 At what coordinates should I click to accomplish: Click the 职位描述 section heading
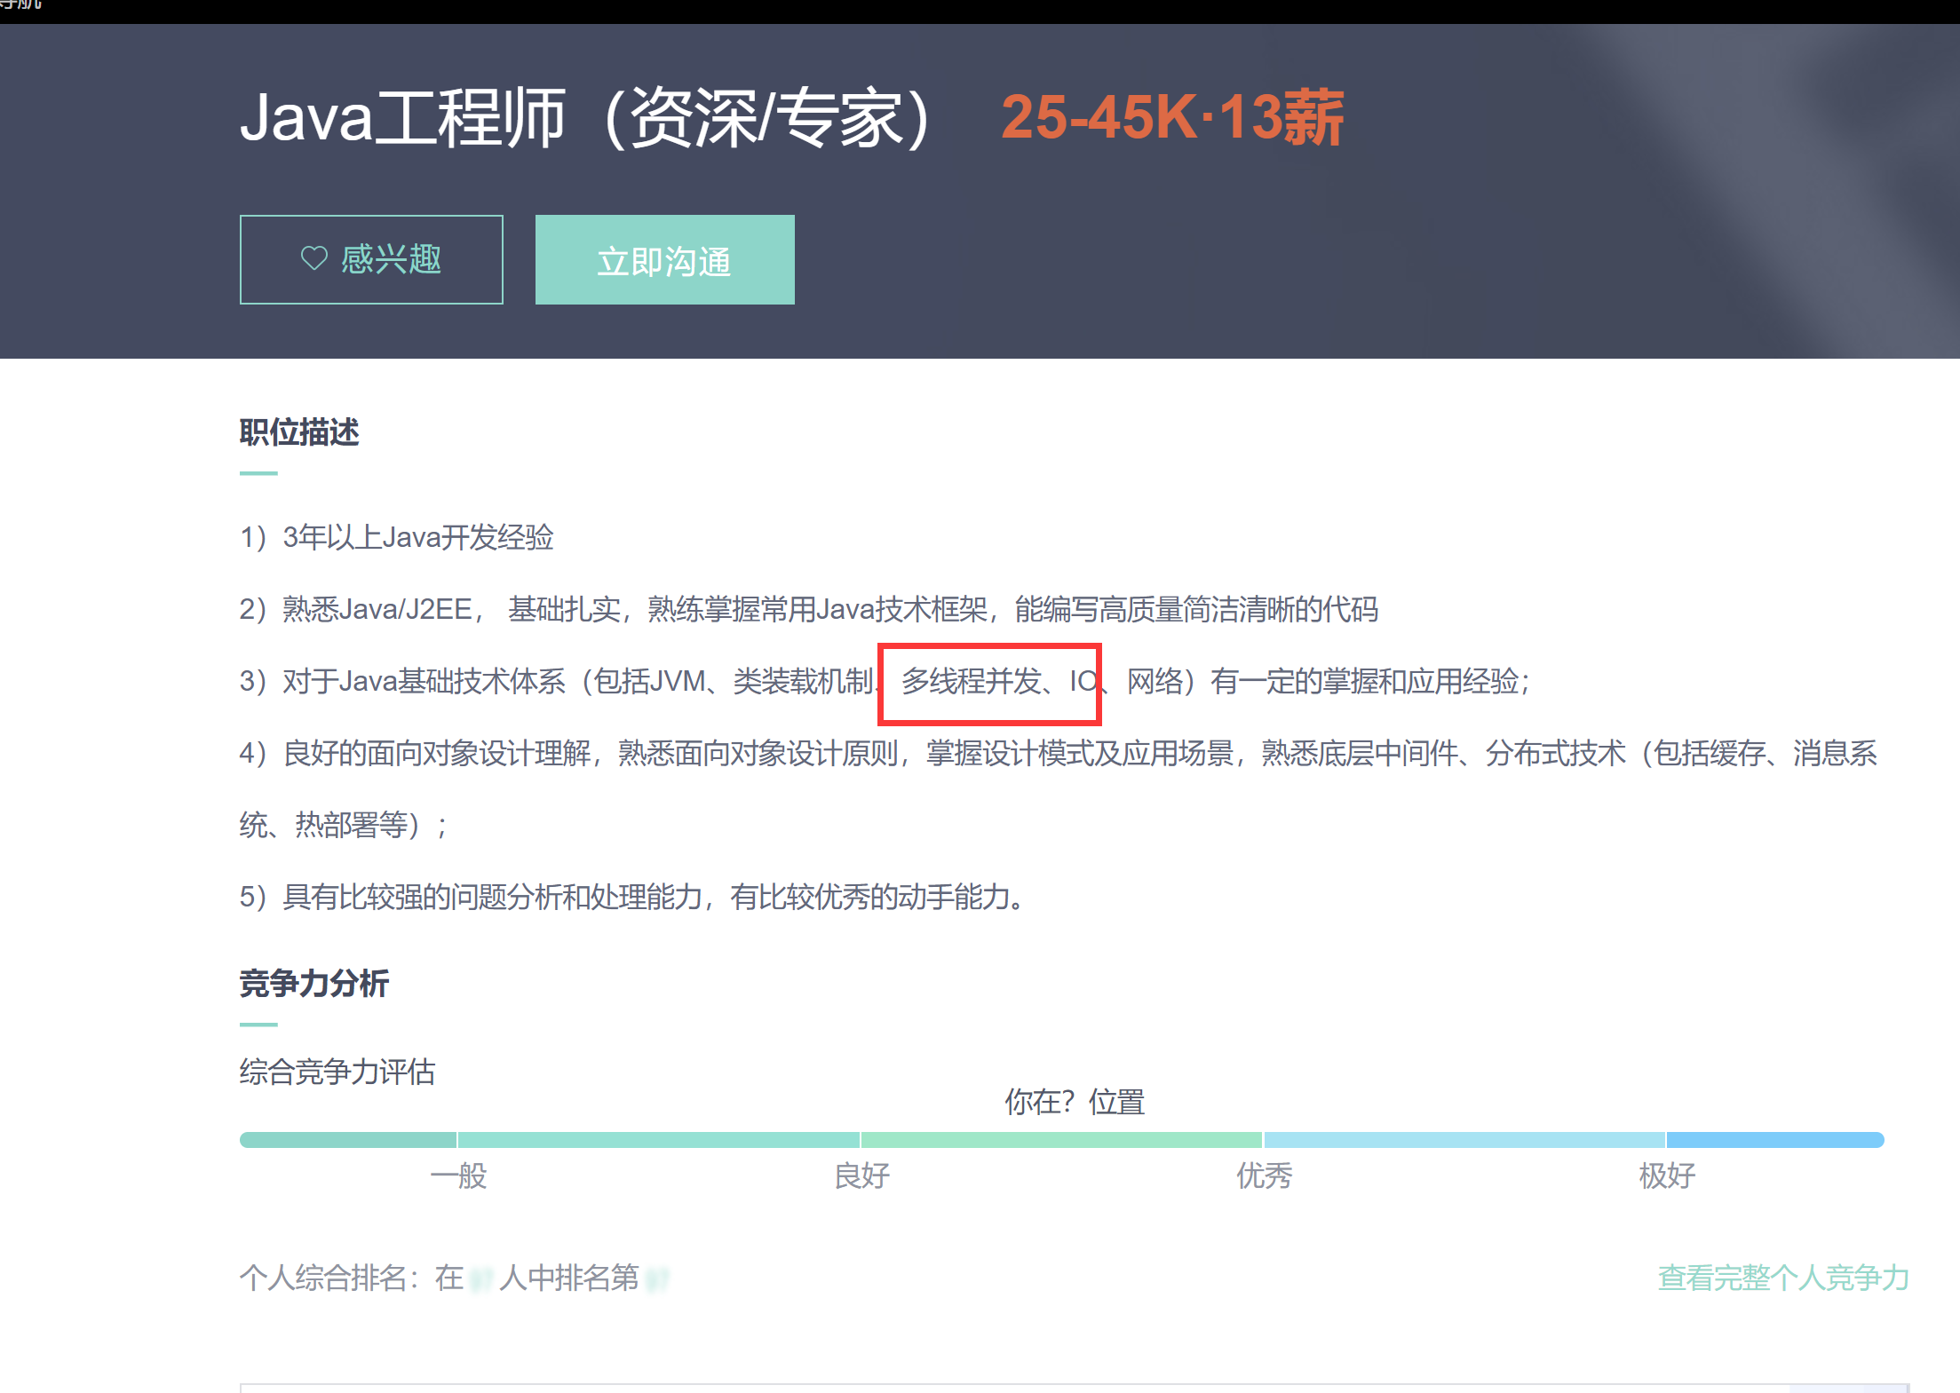[x=299, y=432]
